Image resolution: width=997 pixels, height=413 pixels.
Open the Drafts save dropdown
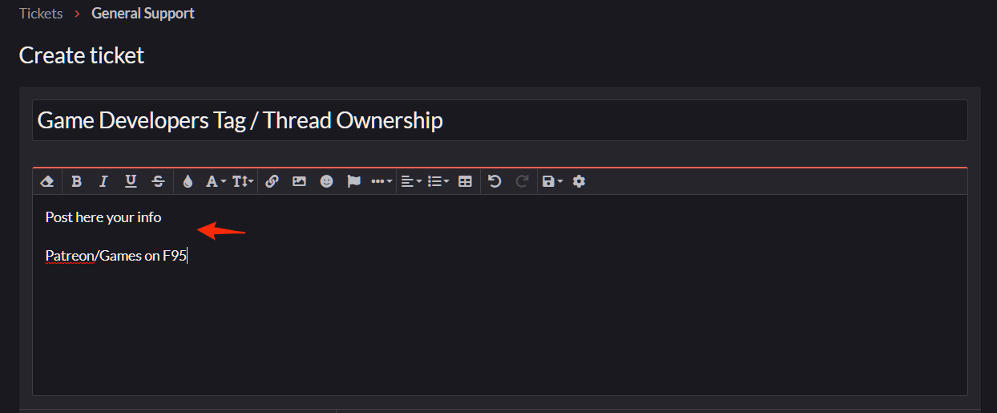(x=552, y=181)
